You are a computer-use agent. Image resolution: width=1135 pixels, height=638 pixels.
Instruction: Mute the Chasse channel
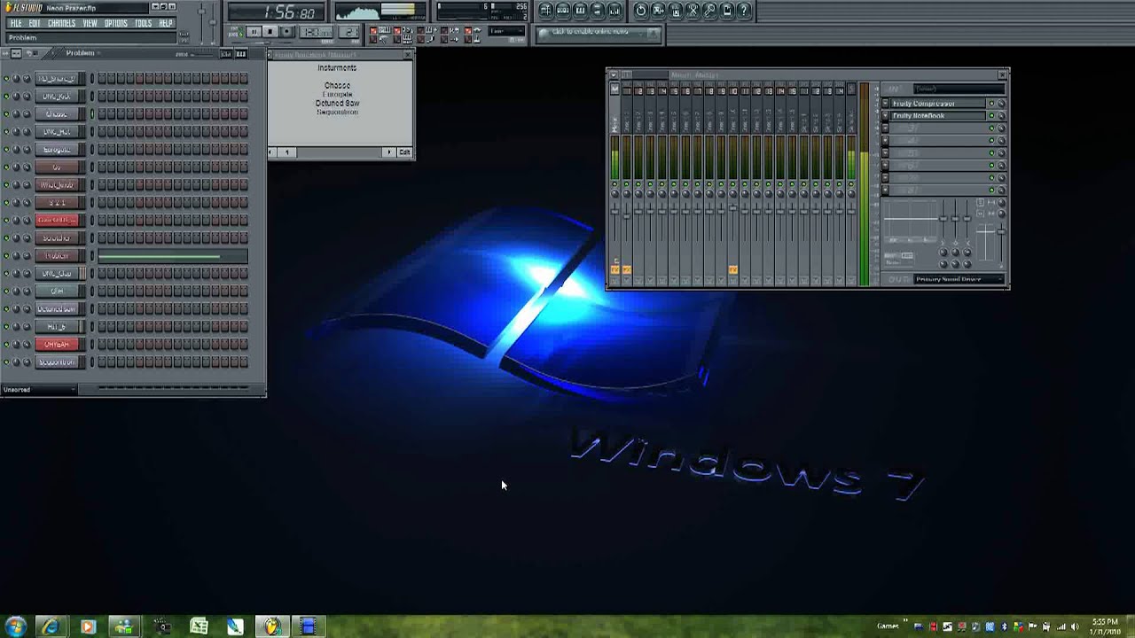[6, 113]
